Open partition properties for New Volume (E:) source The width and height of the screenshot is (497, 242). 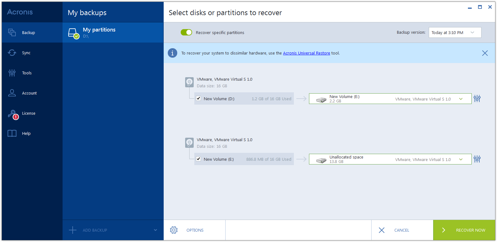[x=477, y=159]
